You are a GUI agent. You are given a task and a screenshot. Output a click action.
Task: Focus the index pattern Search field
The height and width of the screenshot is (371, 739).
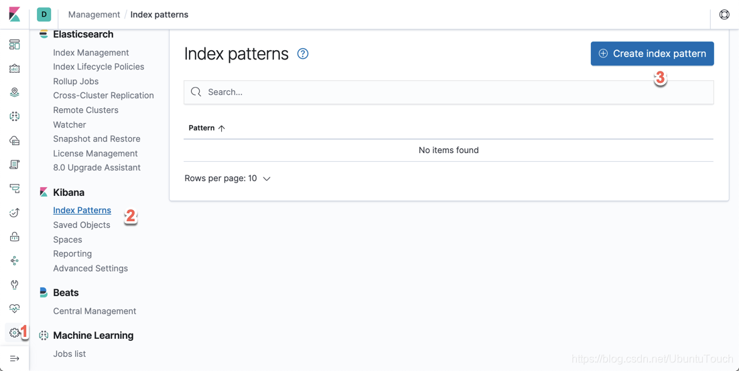tap(449, 92)
